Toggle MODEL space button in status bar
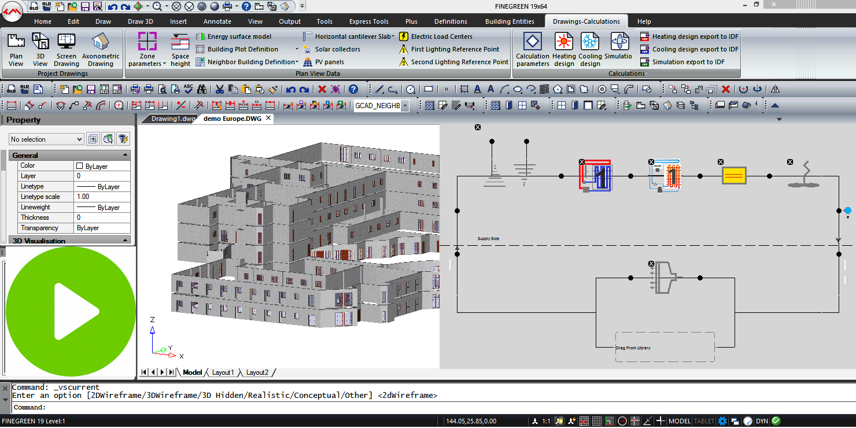 tap(680, 422)
